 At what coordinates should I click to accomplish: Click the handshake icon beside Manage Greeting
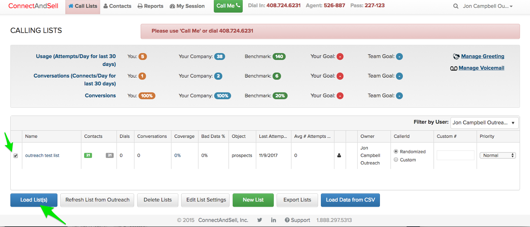coord(456,57)
